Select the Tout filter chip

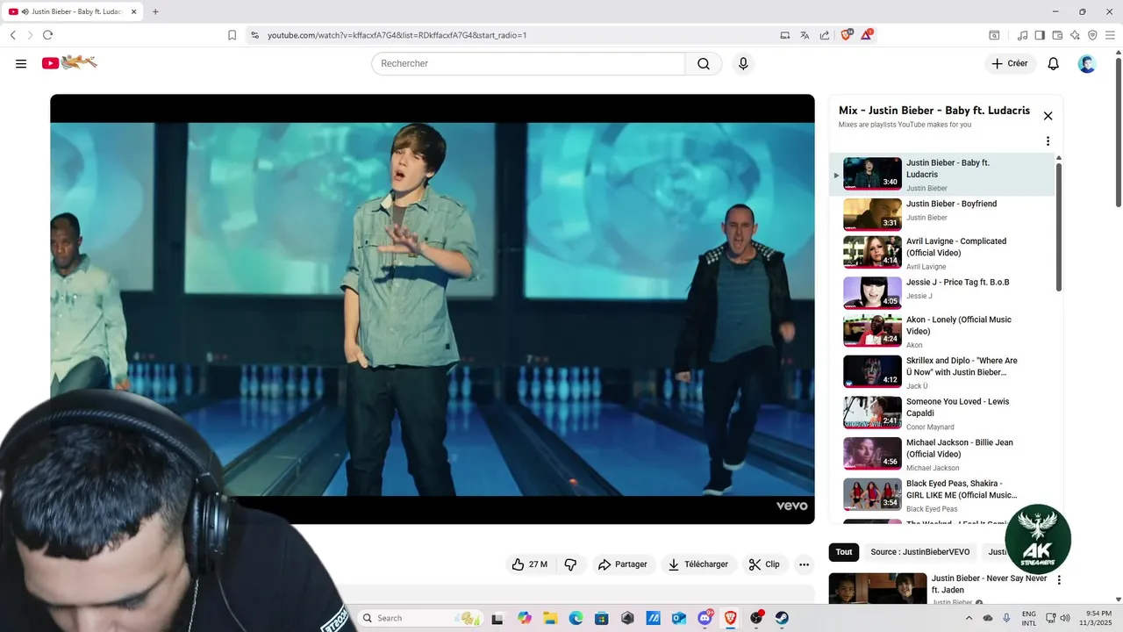(x=844, y=552)
